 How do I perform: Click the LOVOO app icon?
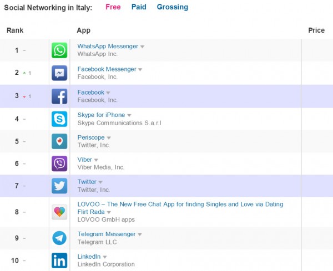pyautogui.click(x=59, y=212)
